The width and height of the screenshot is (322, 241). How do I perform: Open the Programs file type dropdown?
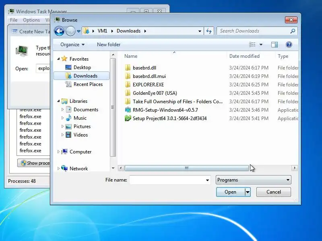[254, 180]
